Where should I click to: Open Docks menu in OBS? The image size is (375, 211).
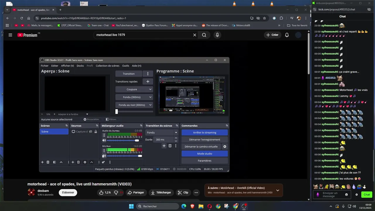click(80, 66)
